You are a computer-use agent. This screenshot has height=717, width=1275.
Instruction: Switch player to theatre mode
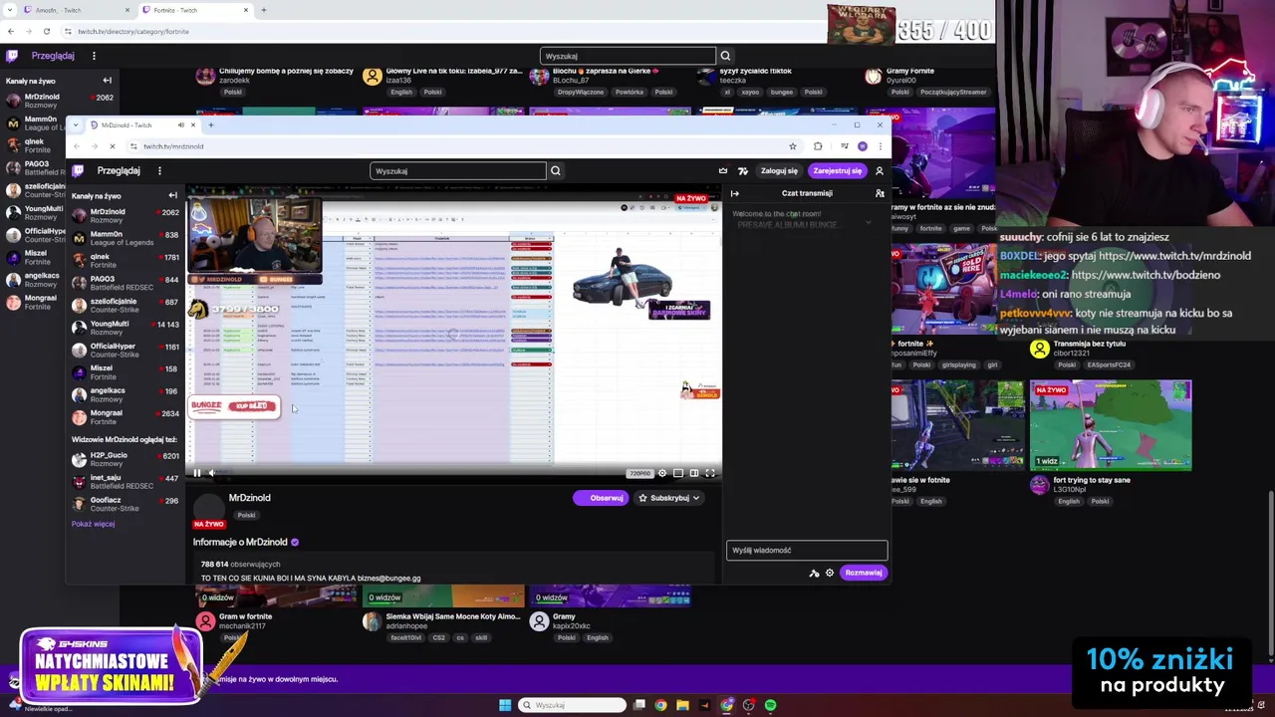pos(694,473)
